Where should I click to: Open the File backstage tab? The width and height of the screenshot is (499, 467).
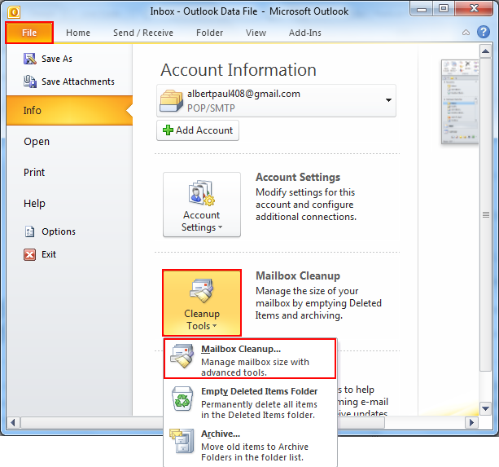[x=29, y=33]
